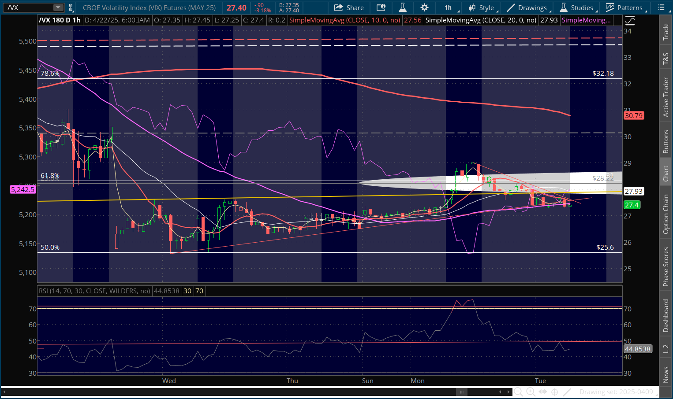Open the Option Chain side tab
This screenshot has width=673, height=399.
point(666,214)
